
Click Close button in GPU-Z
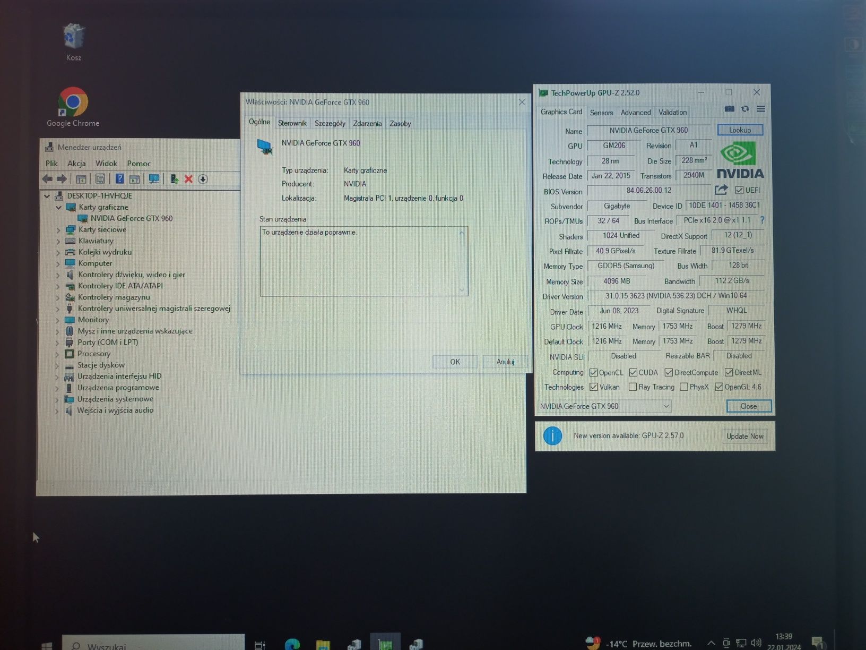pyautogui.click(x=748, y=406)
